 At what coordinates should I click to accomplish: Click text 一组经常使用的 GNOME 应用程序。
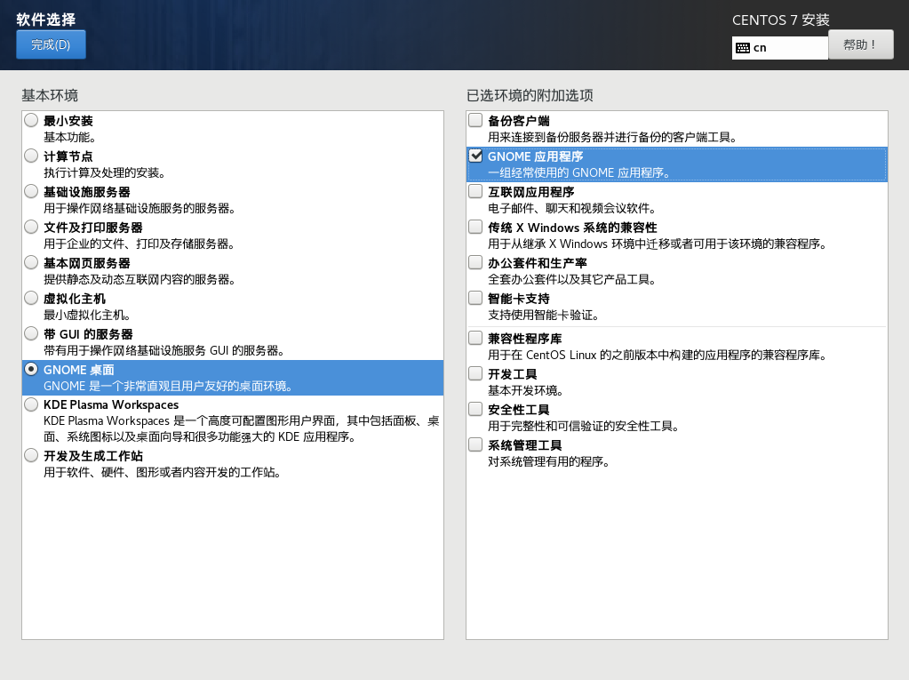(579, 172)
